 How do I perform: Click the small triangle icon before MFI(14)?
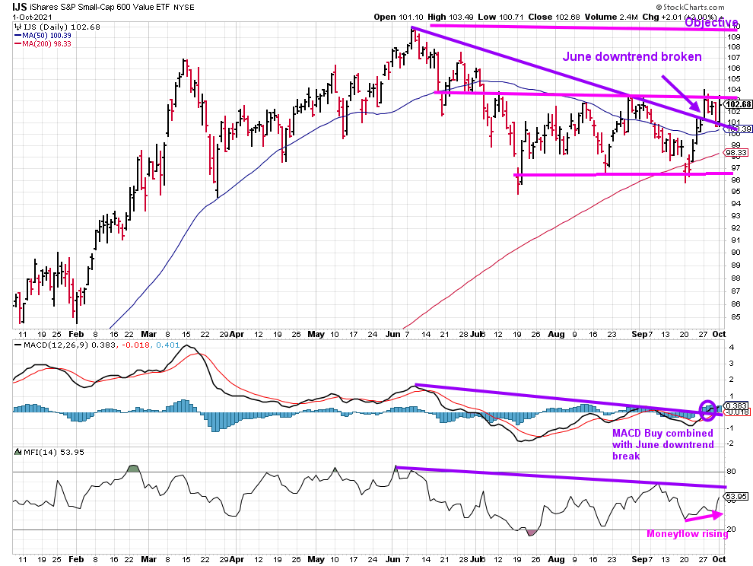click(17, 452)
